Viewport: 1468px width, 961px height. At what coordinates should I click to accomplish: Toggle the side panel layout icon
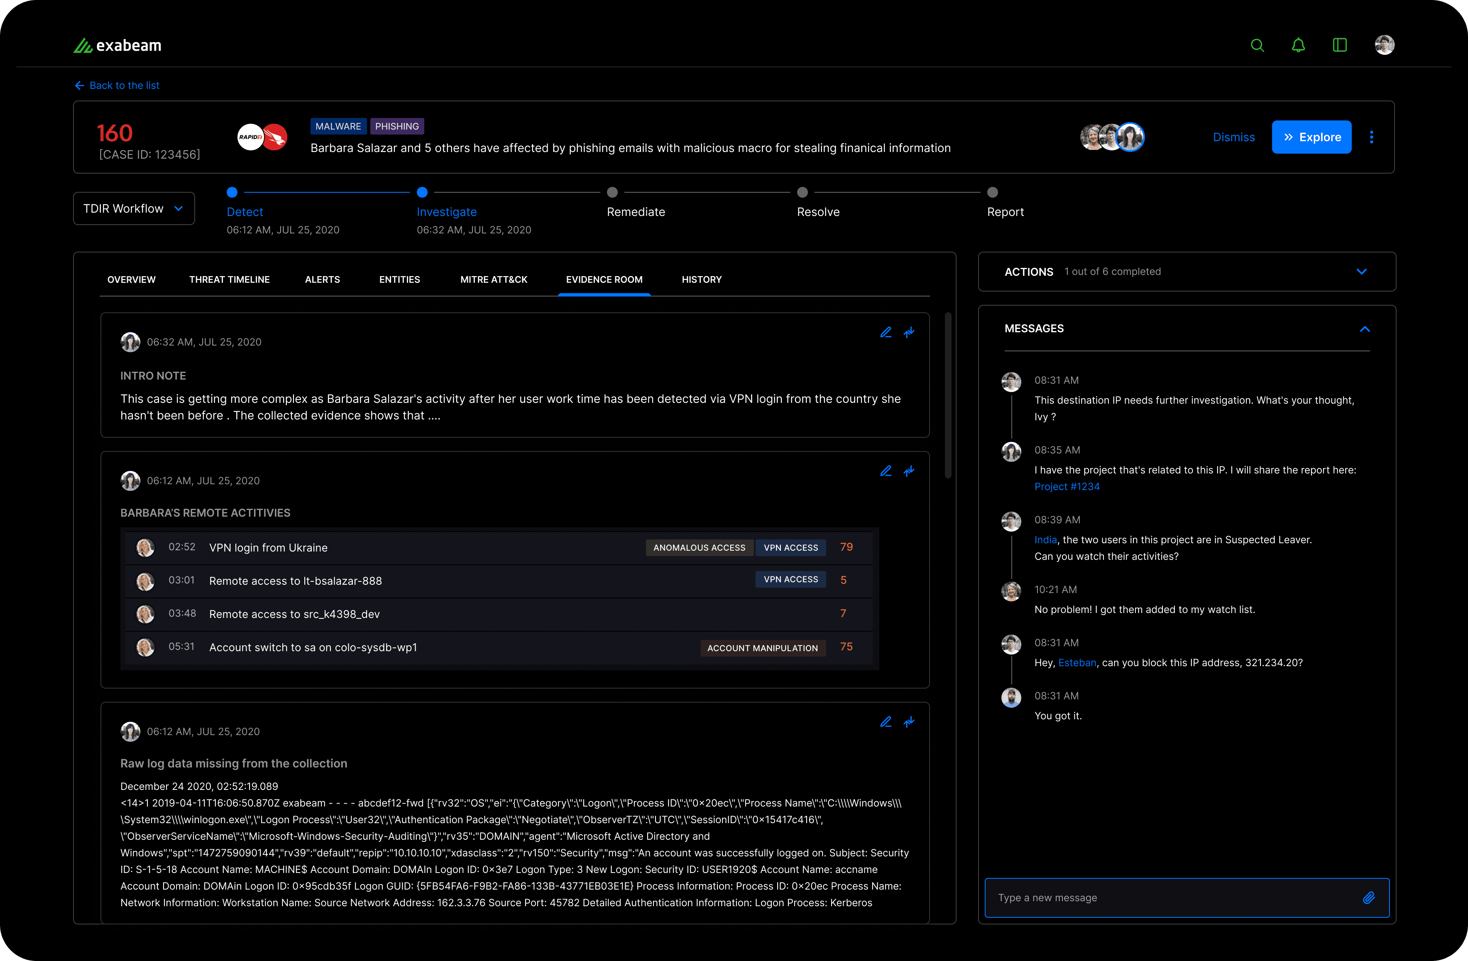tap(1340, 45)
